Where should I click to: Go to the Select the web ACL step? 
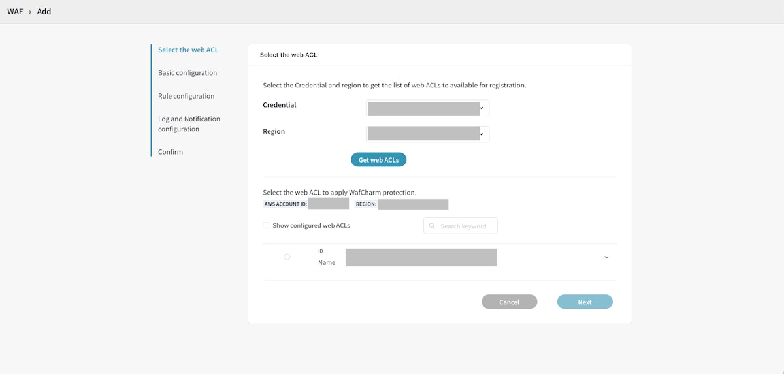coord(188,50)
